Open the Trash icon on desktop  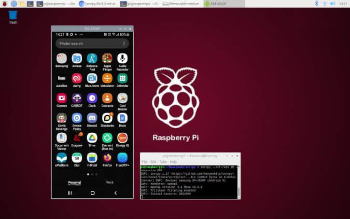coord(13,15)
